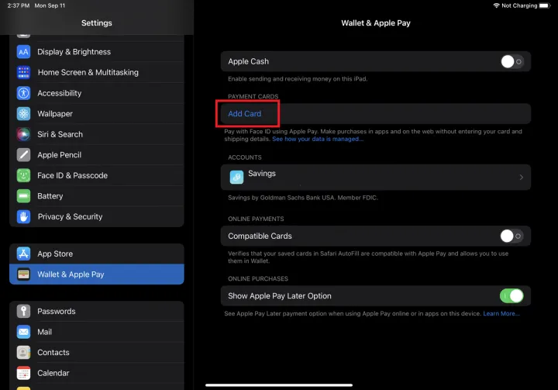
Task: Open Siri & Search icon
Action: tap(23, 134)
